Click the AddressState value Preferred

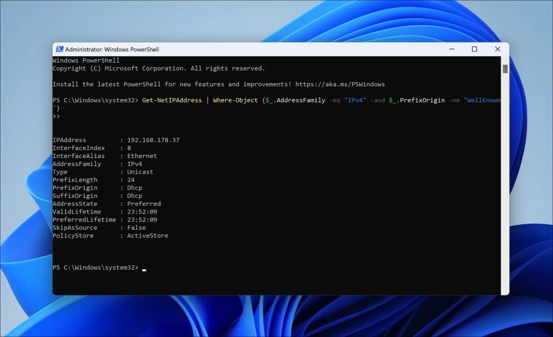click(144, 204)
